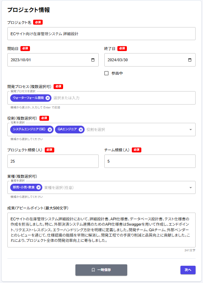Expand the 役割 dropdown arrow

tap(191, 130)
